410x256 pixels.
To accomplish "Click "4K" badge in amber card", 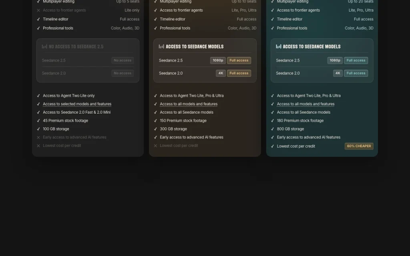I will (221, 73).
